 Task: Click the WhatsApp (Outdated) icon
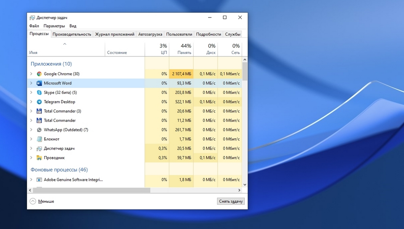[39, 130]
